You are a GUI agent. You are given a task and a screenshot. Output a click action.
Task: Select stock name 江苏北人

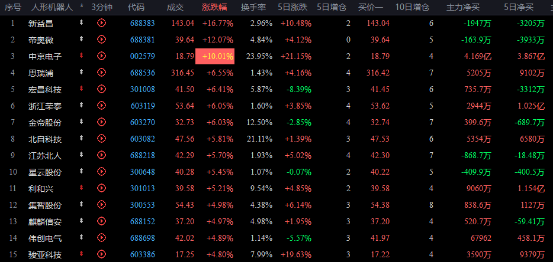point(45,156)
